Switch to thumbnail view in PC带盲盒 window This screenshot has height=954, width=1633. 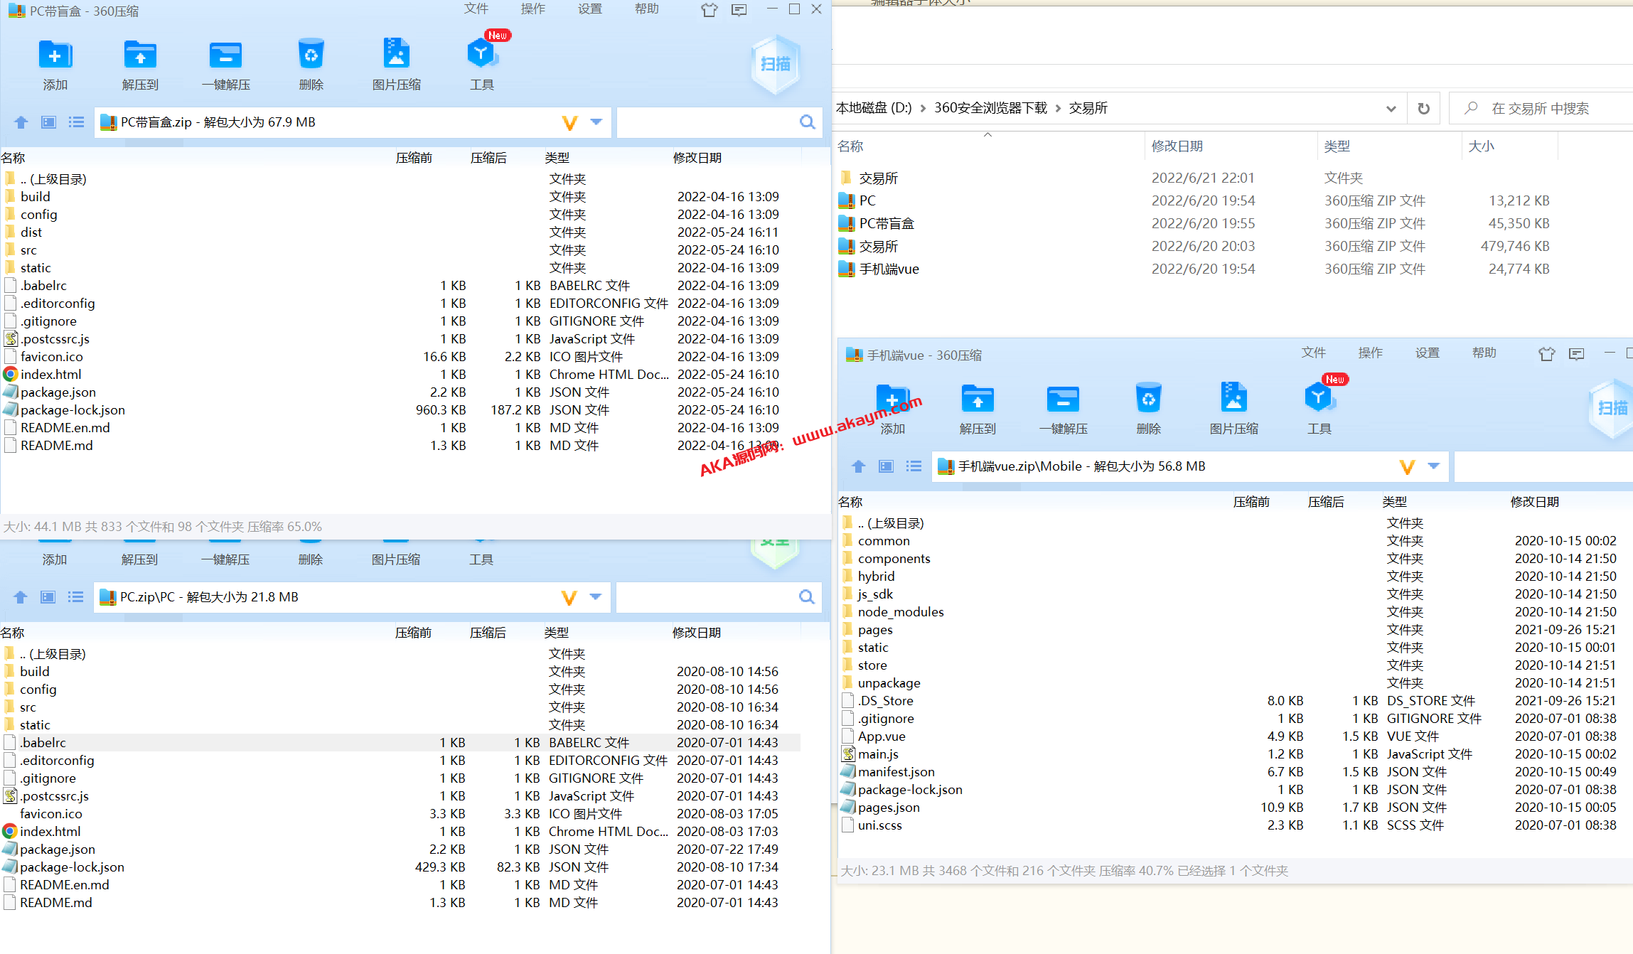pyautogui.click(x=48, y=122)
